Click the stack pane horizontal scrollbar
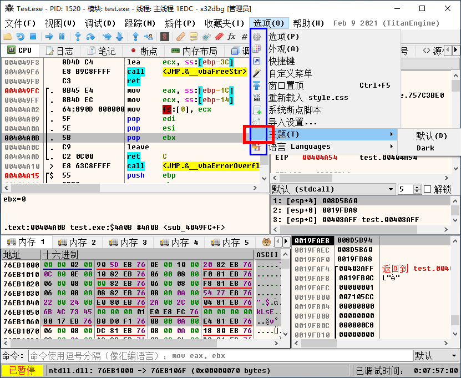 pyautogui.click(x=371, y=343)
